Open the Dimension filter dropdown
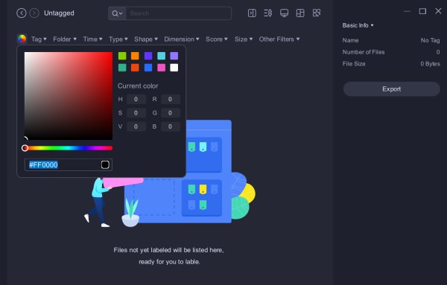The height and width of the screenshot is (285, 447). click(182, 39)
